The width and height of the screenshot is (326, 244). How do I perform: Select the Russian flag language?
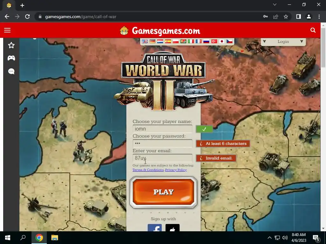[206, 41]
